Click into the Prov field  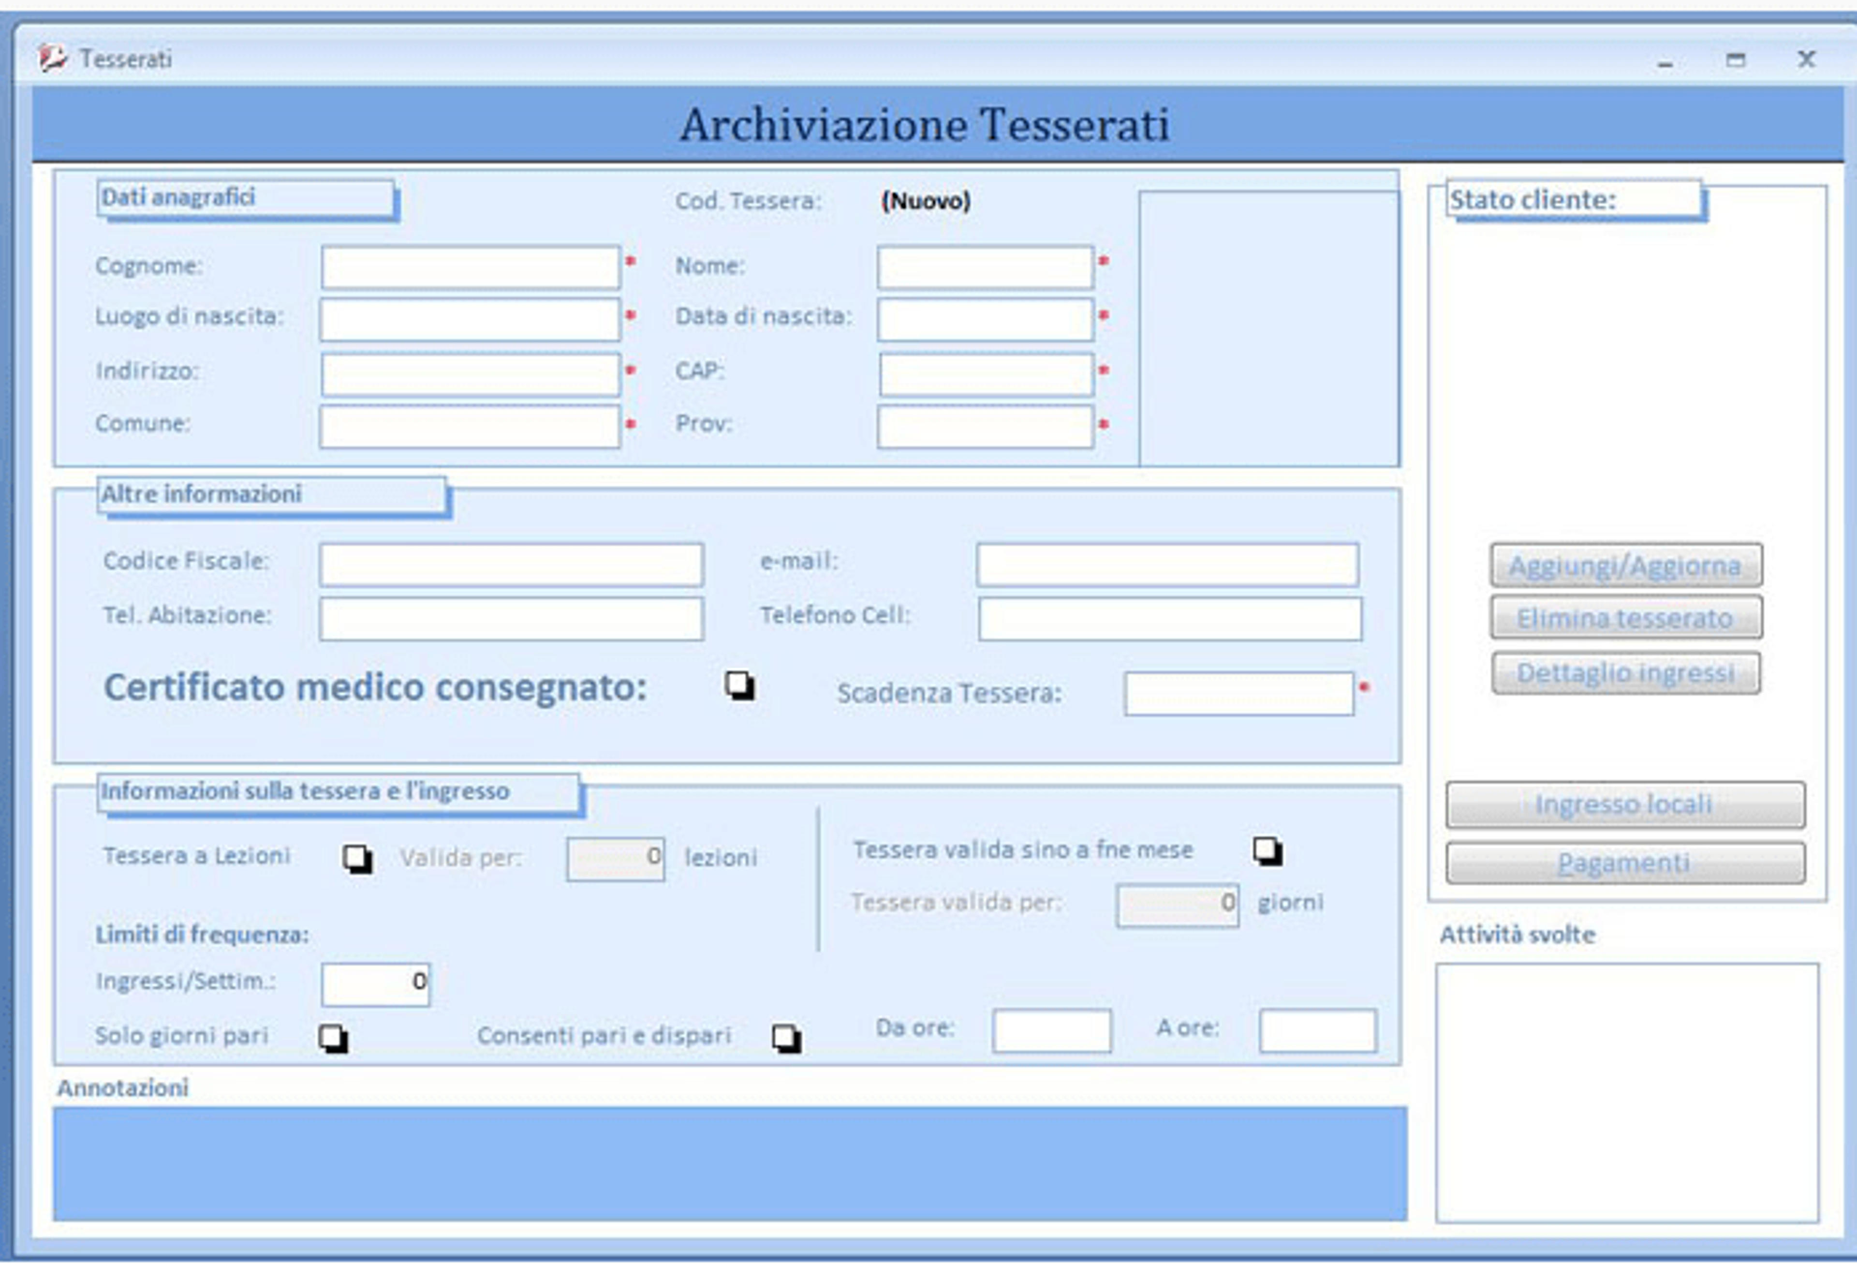click(x=985, y=427)
